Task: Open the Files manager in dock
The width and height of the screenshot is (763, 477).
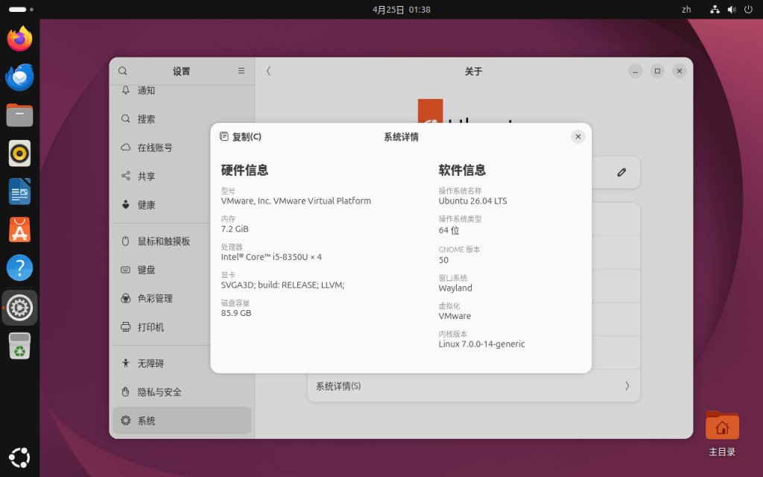Action: [x=19, y=116]
